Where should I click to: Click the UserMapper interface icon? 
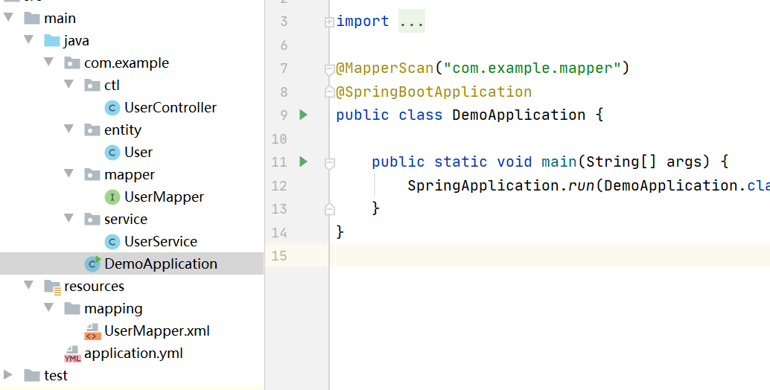(112, 197)
